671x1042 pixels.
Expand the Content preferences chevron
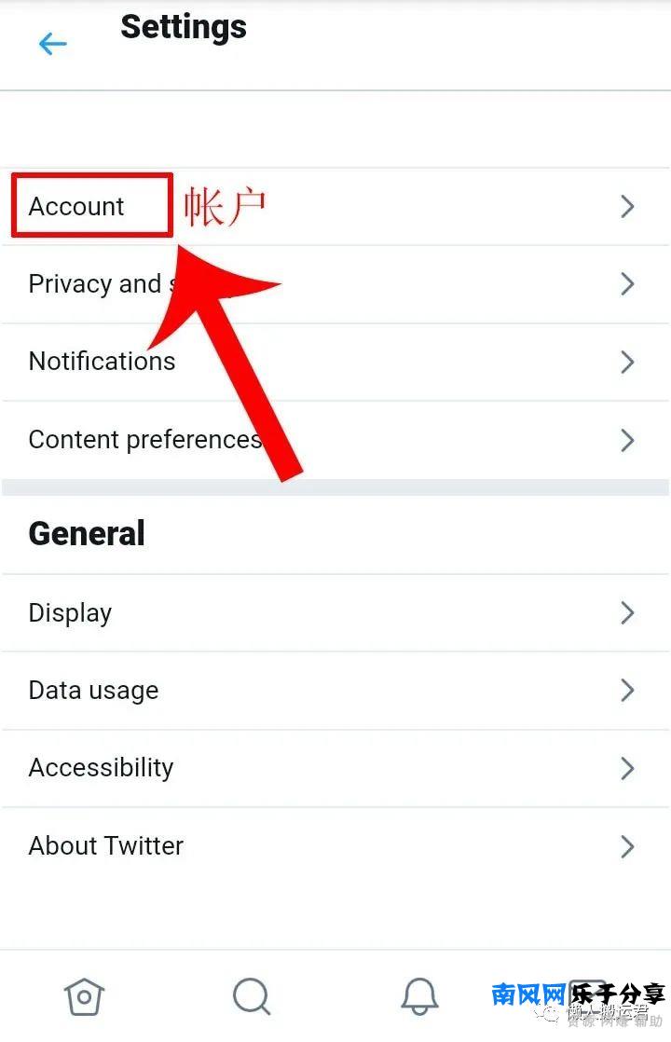click(x=627, y=440)
